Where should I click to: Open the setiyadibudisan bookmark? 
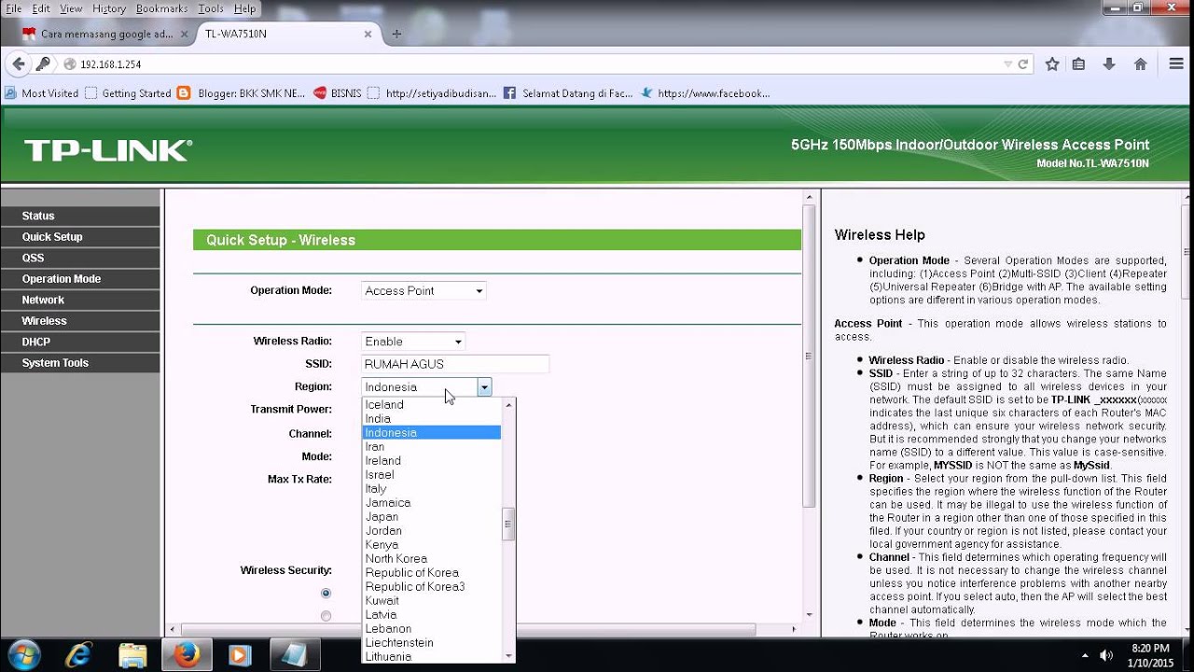(x=432, y=93)
